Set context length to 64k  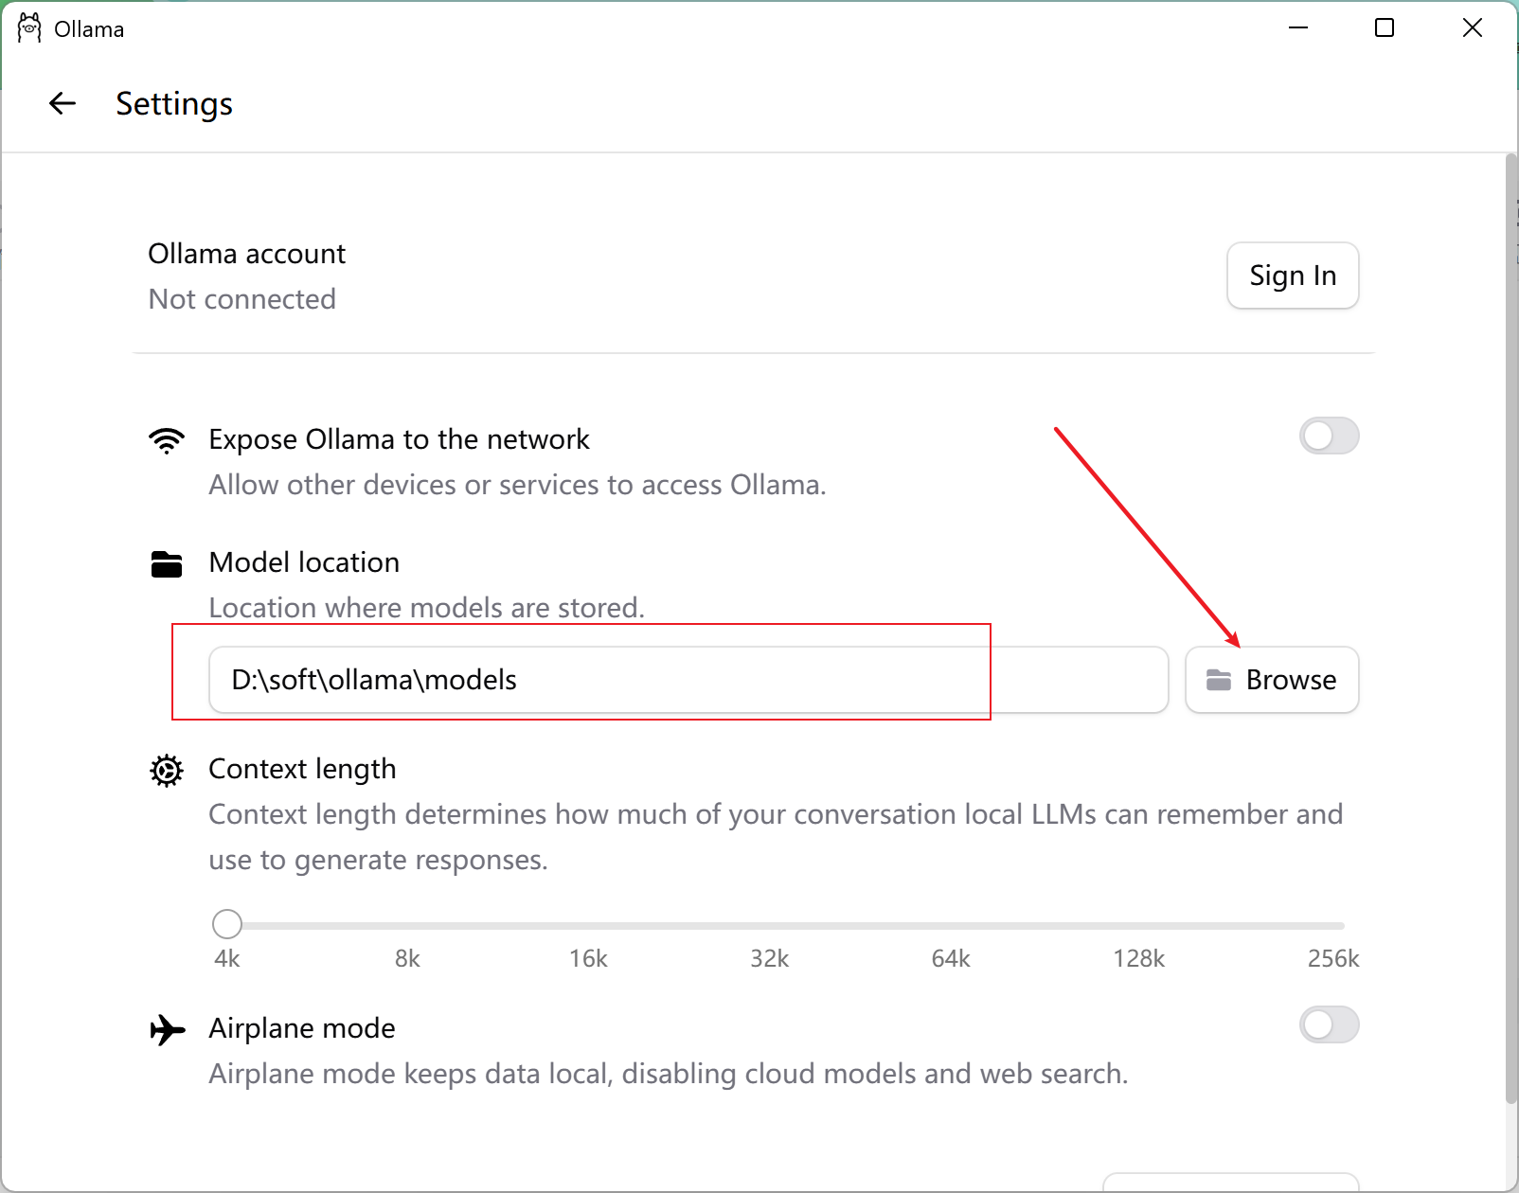tap(951, 959)
